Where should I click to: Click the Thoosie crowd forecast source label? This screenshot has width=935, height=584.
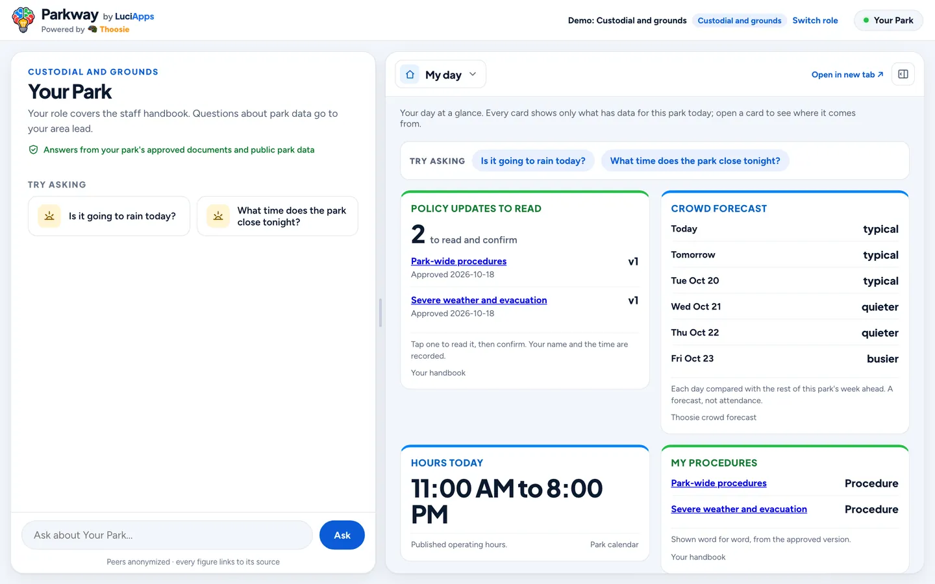(714, 418)
